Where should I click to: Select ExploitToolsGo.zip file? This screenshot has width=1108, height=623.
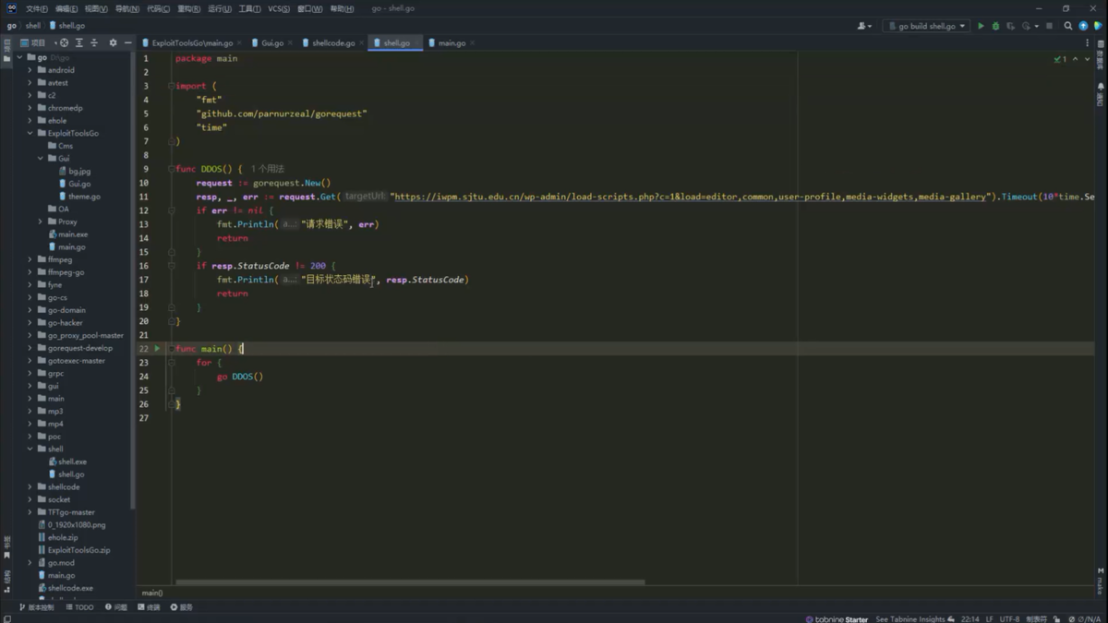pos(73,550)
